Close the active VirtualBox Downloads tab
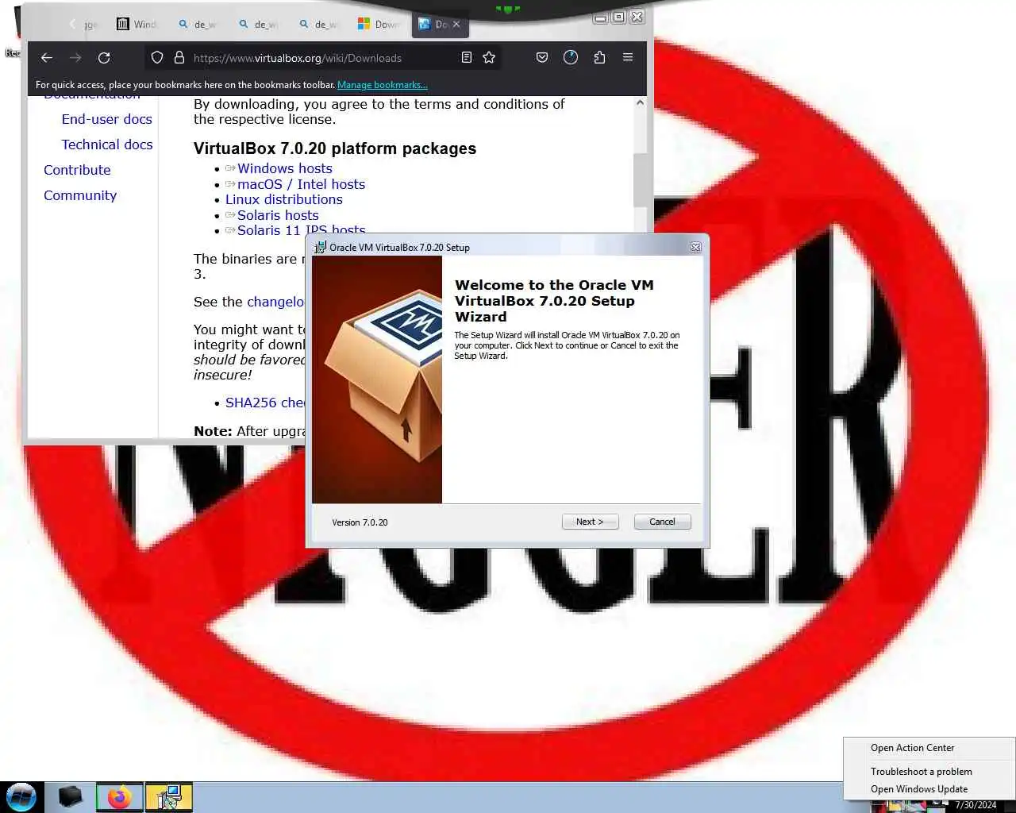Viewport: 1016px width, 813px height. pos(456,25)
